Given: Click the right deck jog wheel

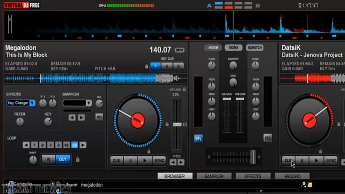Looking at the screenshot, I should click(x=309, y=121).
